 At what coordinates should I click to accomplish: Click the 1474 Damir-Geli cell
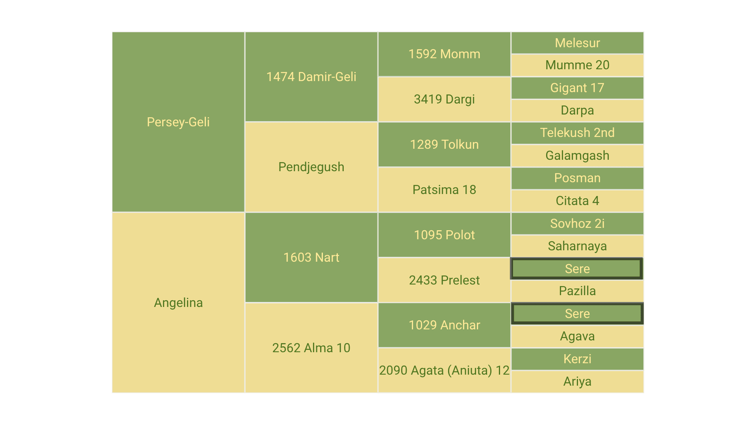[x=311, y=77]
